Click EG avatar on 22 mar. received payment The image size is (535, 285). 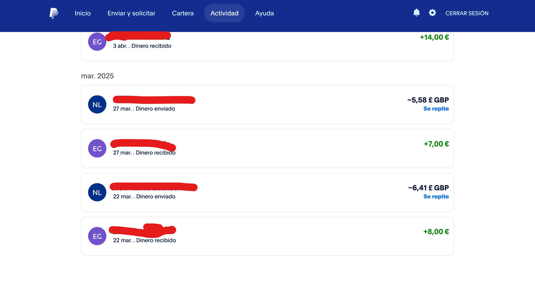point(97,236)
